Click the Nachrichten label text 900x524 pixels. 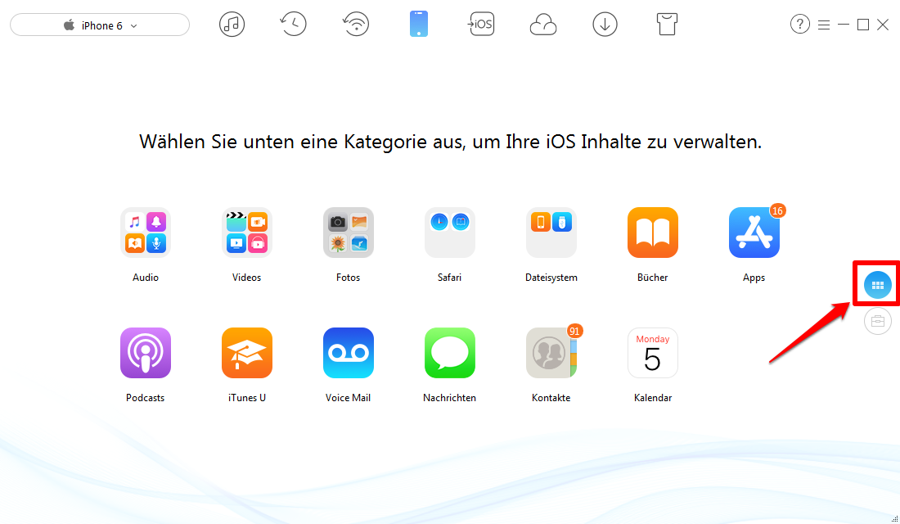pos(449,398)
